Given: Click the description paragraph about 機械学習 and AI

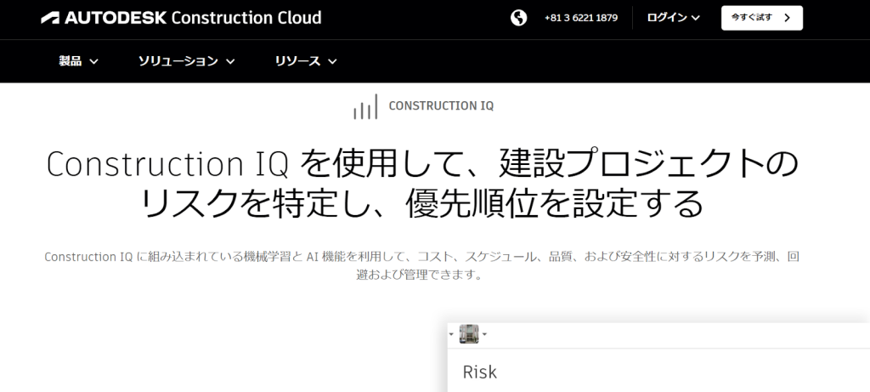Looking at the screenshot, I should [x=421, y=265].
